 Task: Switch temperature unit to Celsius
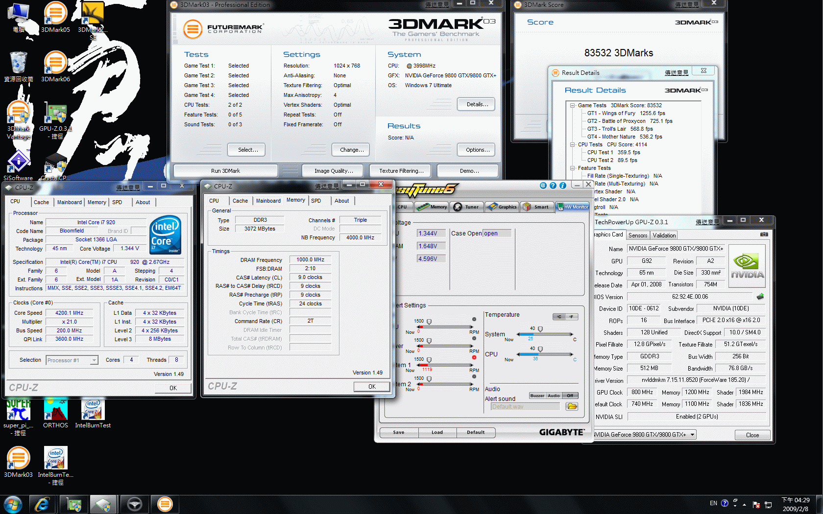(x=559, y=317)
